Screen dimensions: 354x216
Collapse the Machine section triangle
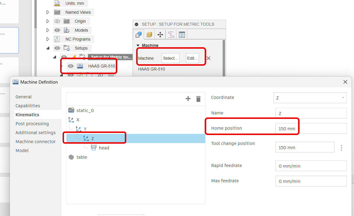(138, 45)
